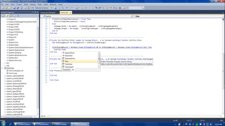
Task: Open C:\VisualStudio taskbar window button
Action: (42, 124)
